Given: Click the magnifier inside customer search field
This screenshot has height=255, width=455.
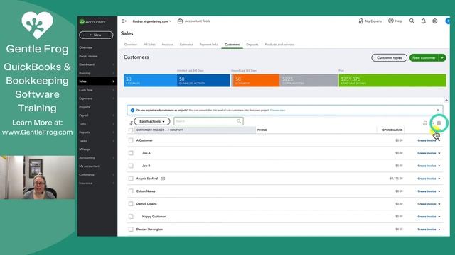Looking at the screenshot, I should pos(239,121).
